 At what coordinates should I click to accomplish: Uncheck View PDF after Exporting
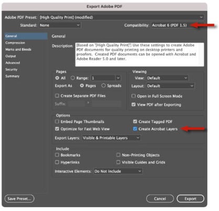tap(134, 104)
